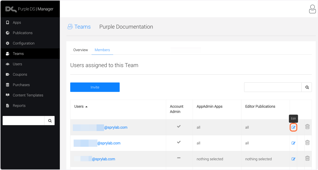
Task: Click the Configuration gear icon
Action: (x=7, y=43)
